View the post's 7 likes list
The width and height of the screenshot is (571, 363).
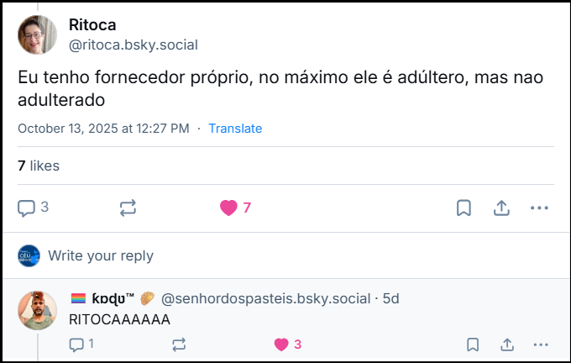pos(39,166)
